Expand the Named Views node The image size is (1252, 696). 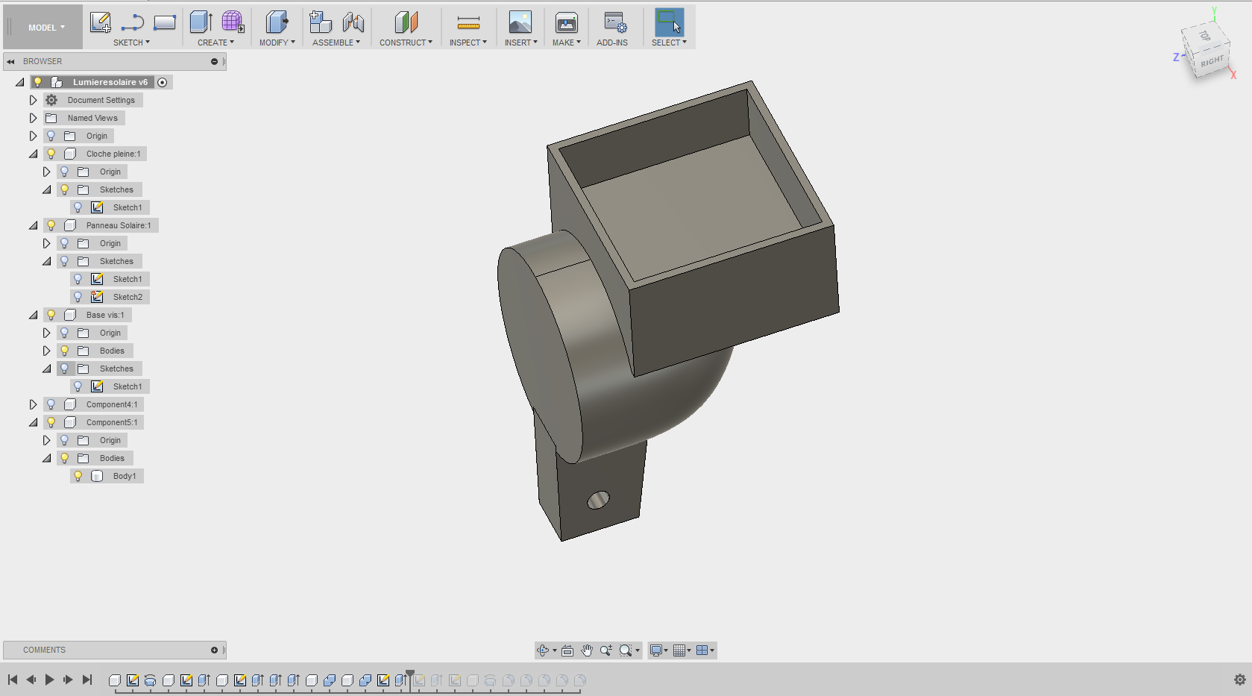click(33, 118)
